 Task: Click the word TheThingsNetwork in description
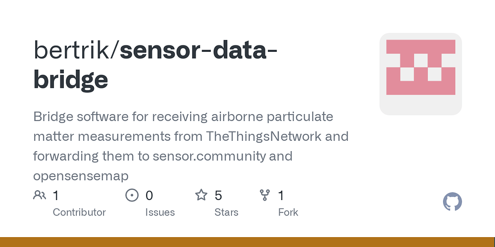pyautogui.click(x=264, y=136)
